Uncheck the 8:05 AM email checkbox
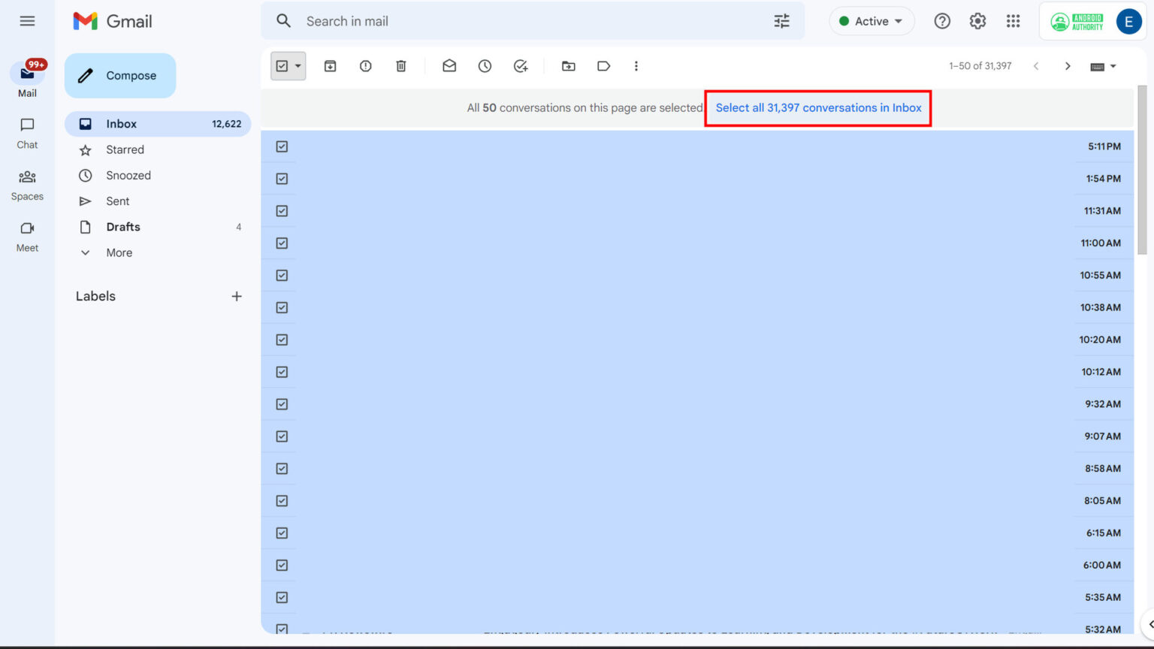The height and width of the screenshot is (649, 1154). (282, 501)
